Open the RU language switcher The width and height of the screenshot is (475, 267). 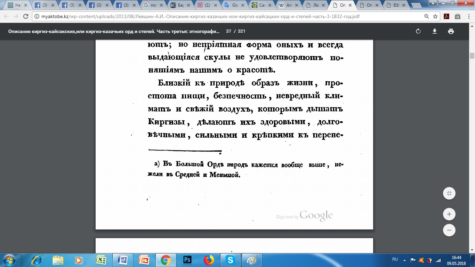click(395, 259)
